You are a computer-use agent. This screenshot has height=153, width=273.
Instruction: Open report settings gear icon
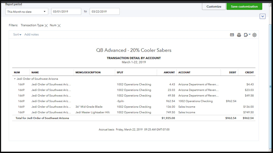click(x=254, y=35)
